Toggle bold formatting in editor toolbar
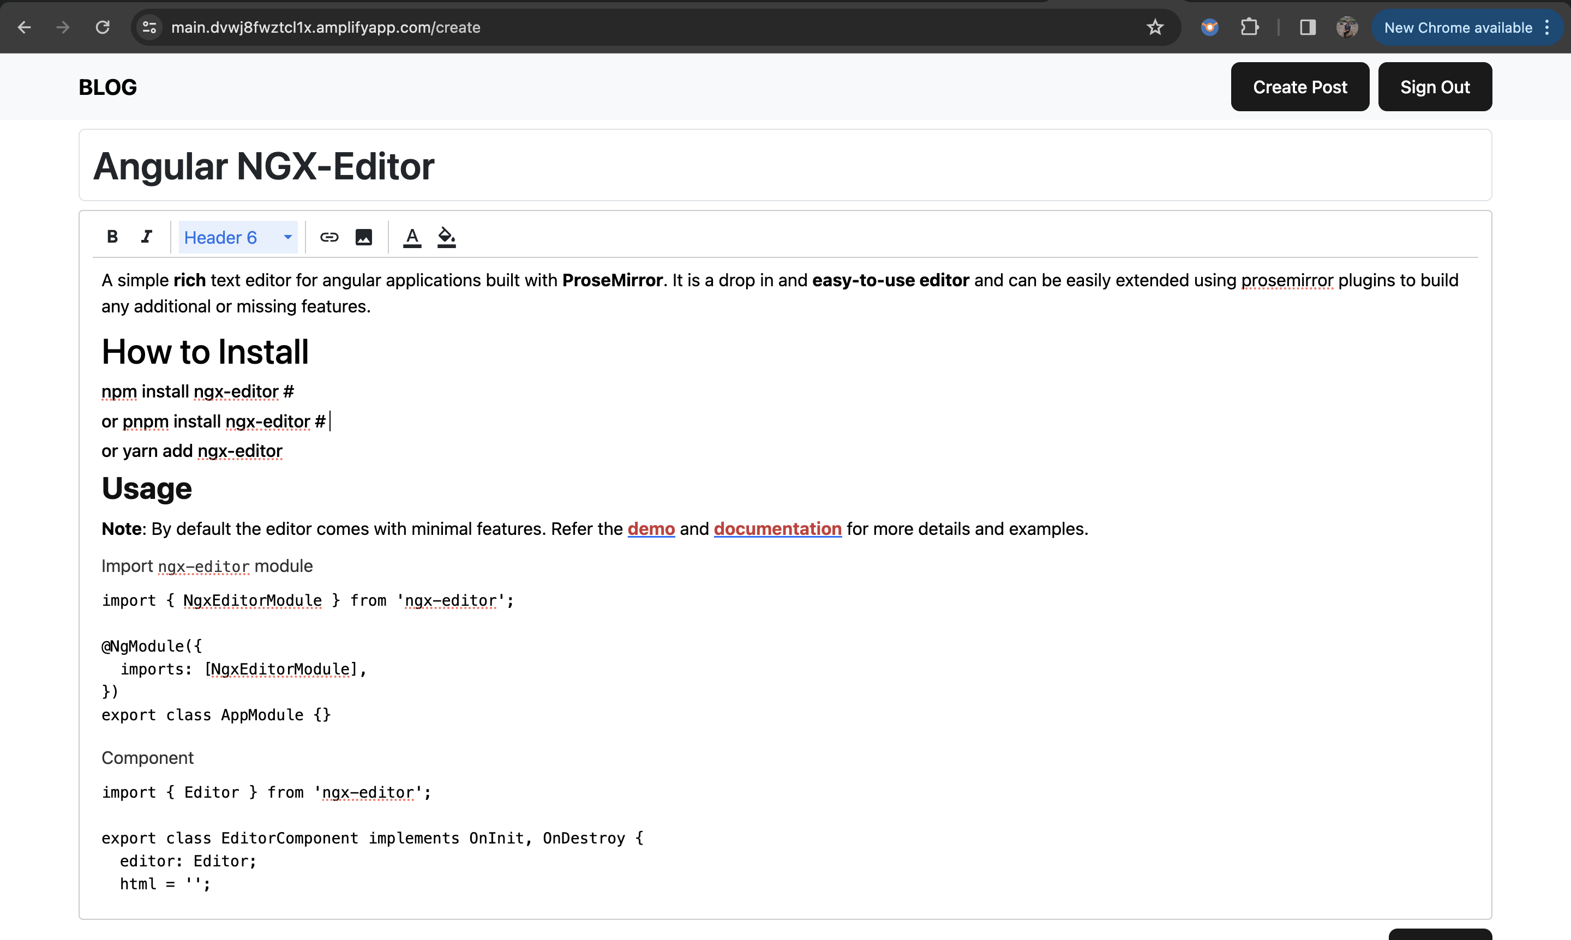1571x940 pixels. 112,237
